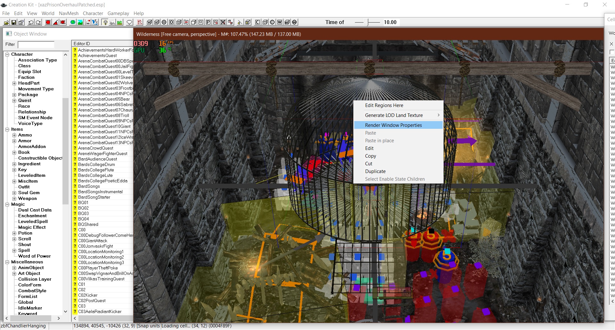
Task: Choose Duplicate from the context menu
Action: click(x=398, y=171)
